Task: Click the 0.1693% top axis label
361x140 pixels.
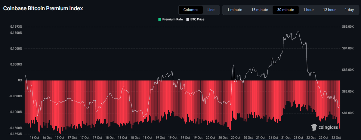Action: (x=16, y=27)
